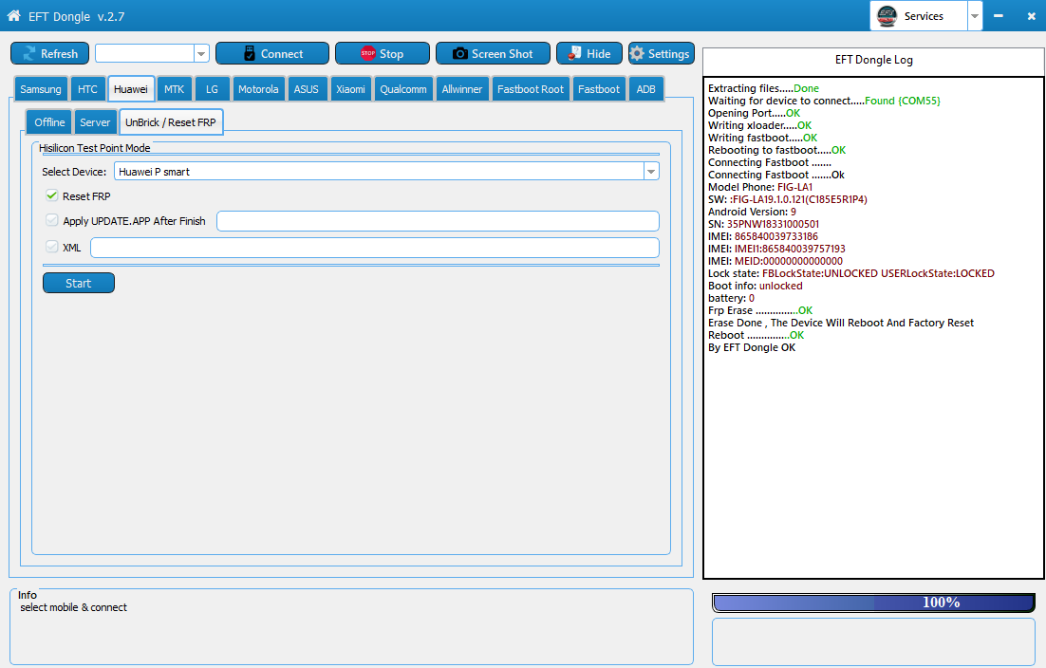Click the XML file path field

pyautogui.click(x=375, y=248)
